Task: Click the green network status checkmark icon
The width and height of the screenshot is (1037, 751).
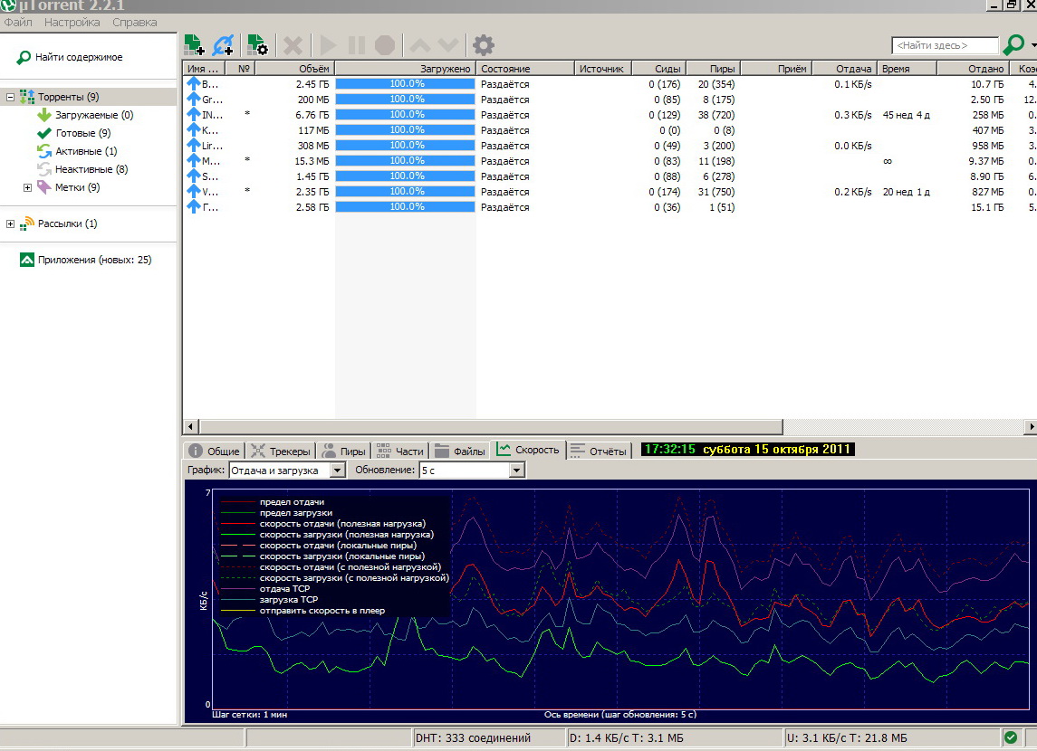Action: pos(1010,737)
